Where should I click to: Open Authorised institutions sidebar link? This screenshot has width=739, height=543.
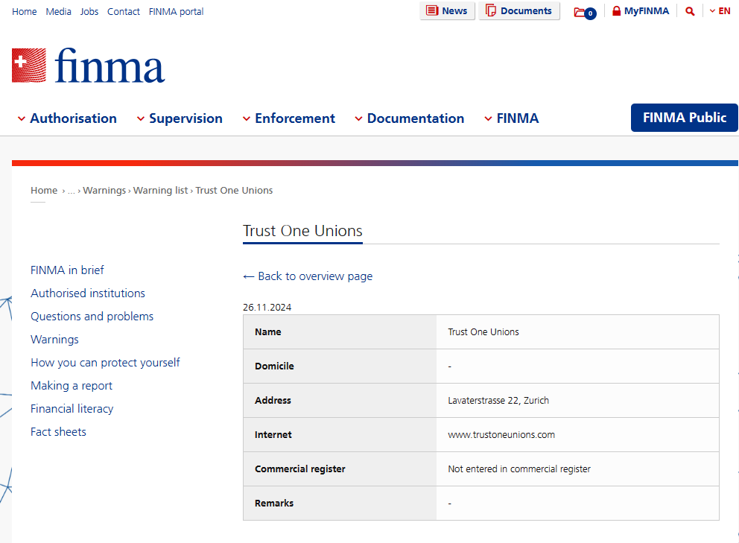click(x=88, y=293)
